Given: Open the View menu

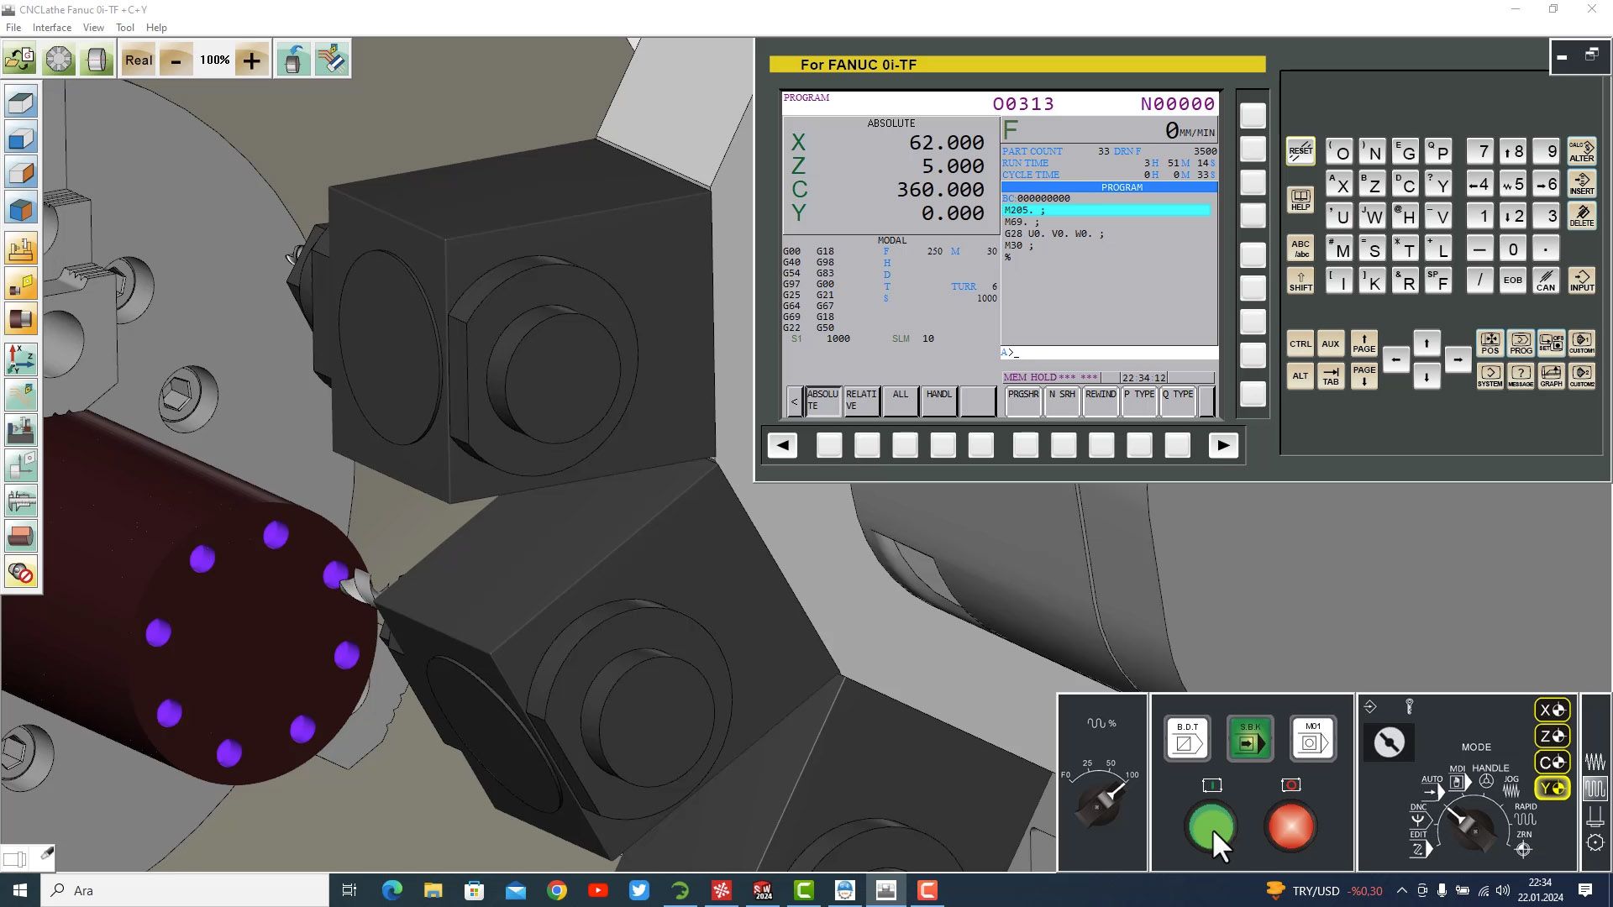Looking at the screenshot, I should coord(93,28).
